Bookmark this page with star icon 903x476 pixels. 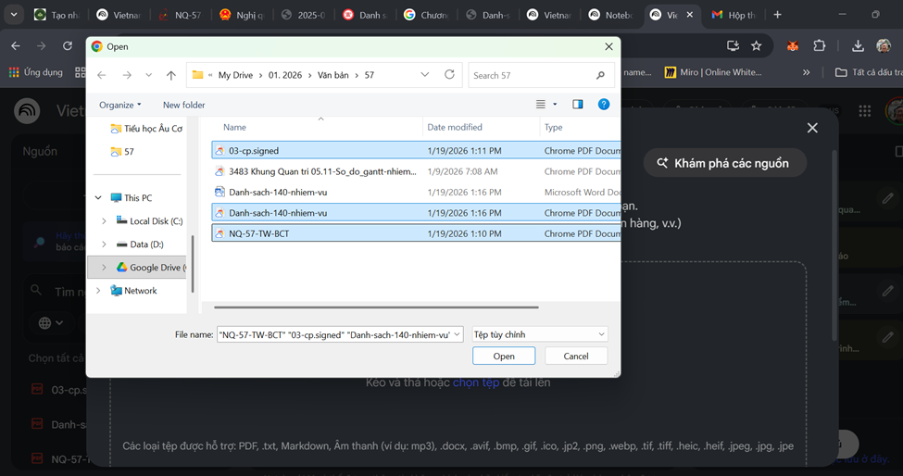pos(757,45)
